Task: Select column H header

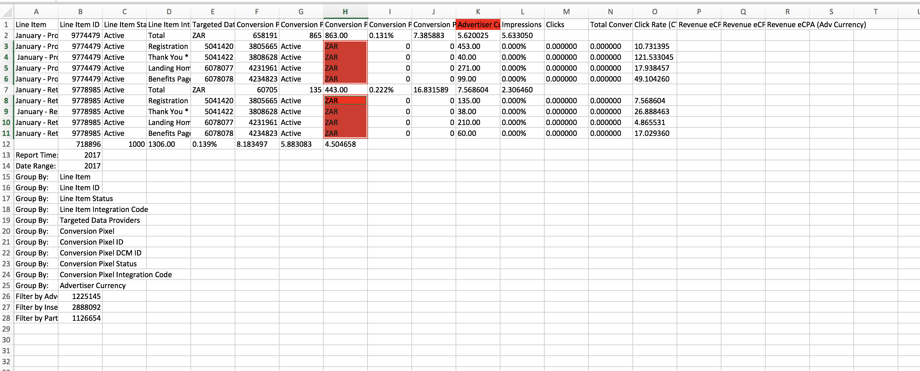Action: point(345,12)
